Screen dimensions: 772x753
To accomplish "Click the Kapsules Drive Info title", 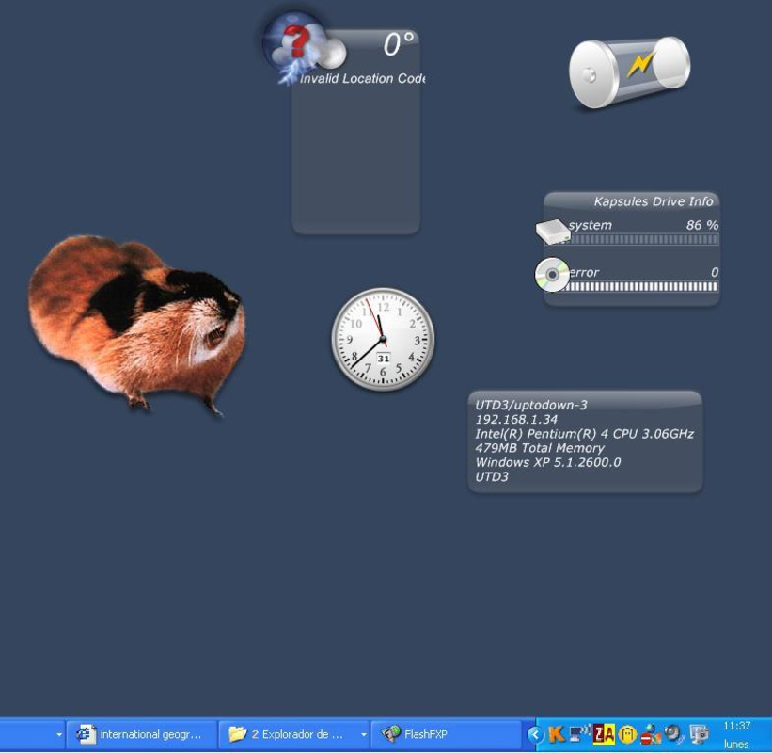I will click(654, 201).
